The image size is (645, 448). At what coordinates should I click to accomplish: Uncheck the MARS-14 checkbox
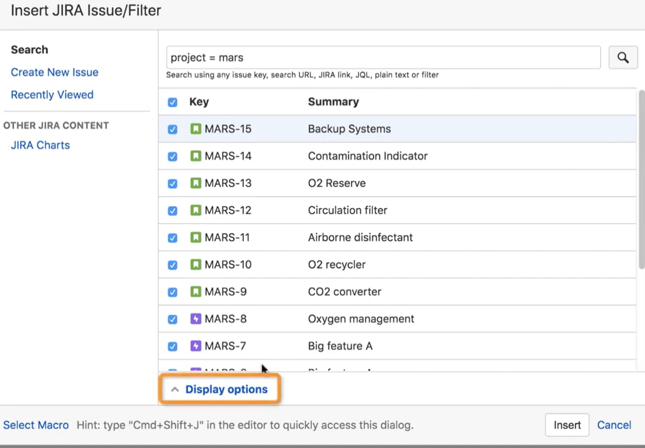click(x=172, y=157)
